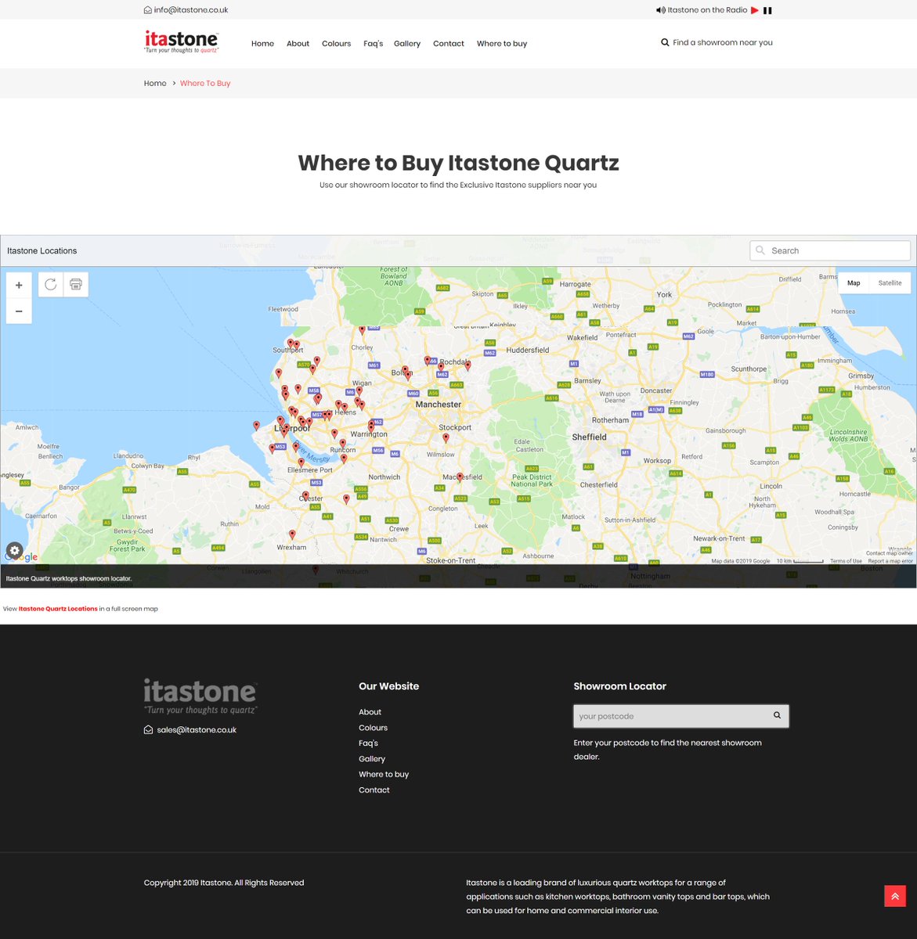Click the Itastone Locations map title
The image size is (917, 939).
(x=42, y=251)
